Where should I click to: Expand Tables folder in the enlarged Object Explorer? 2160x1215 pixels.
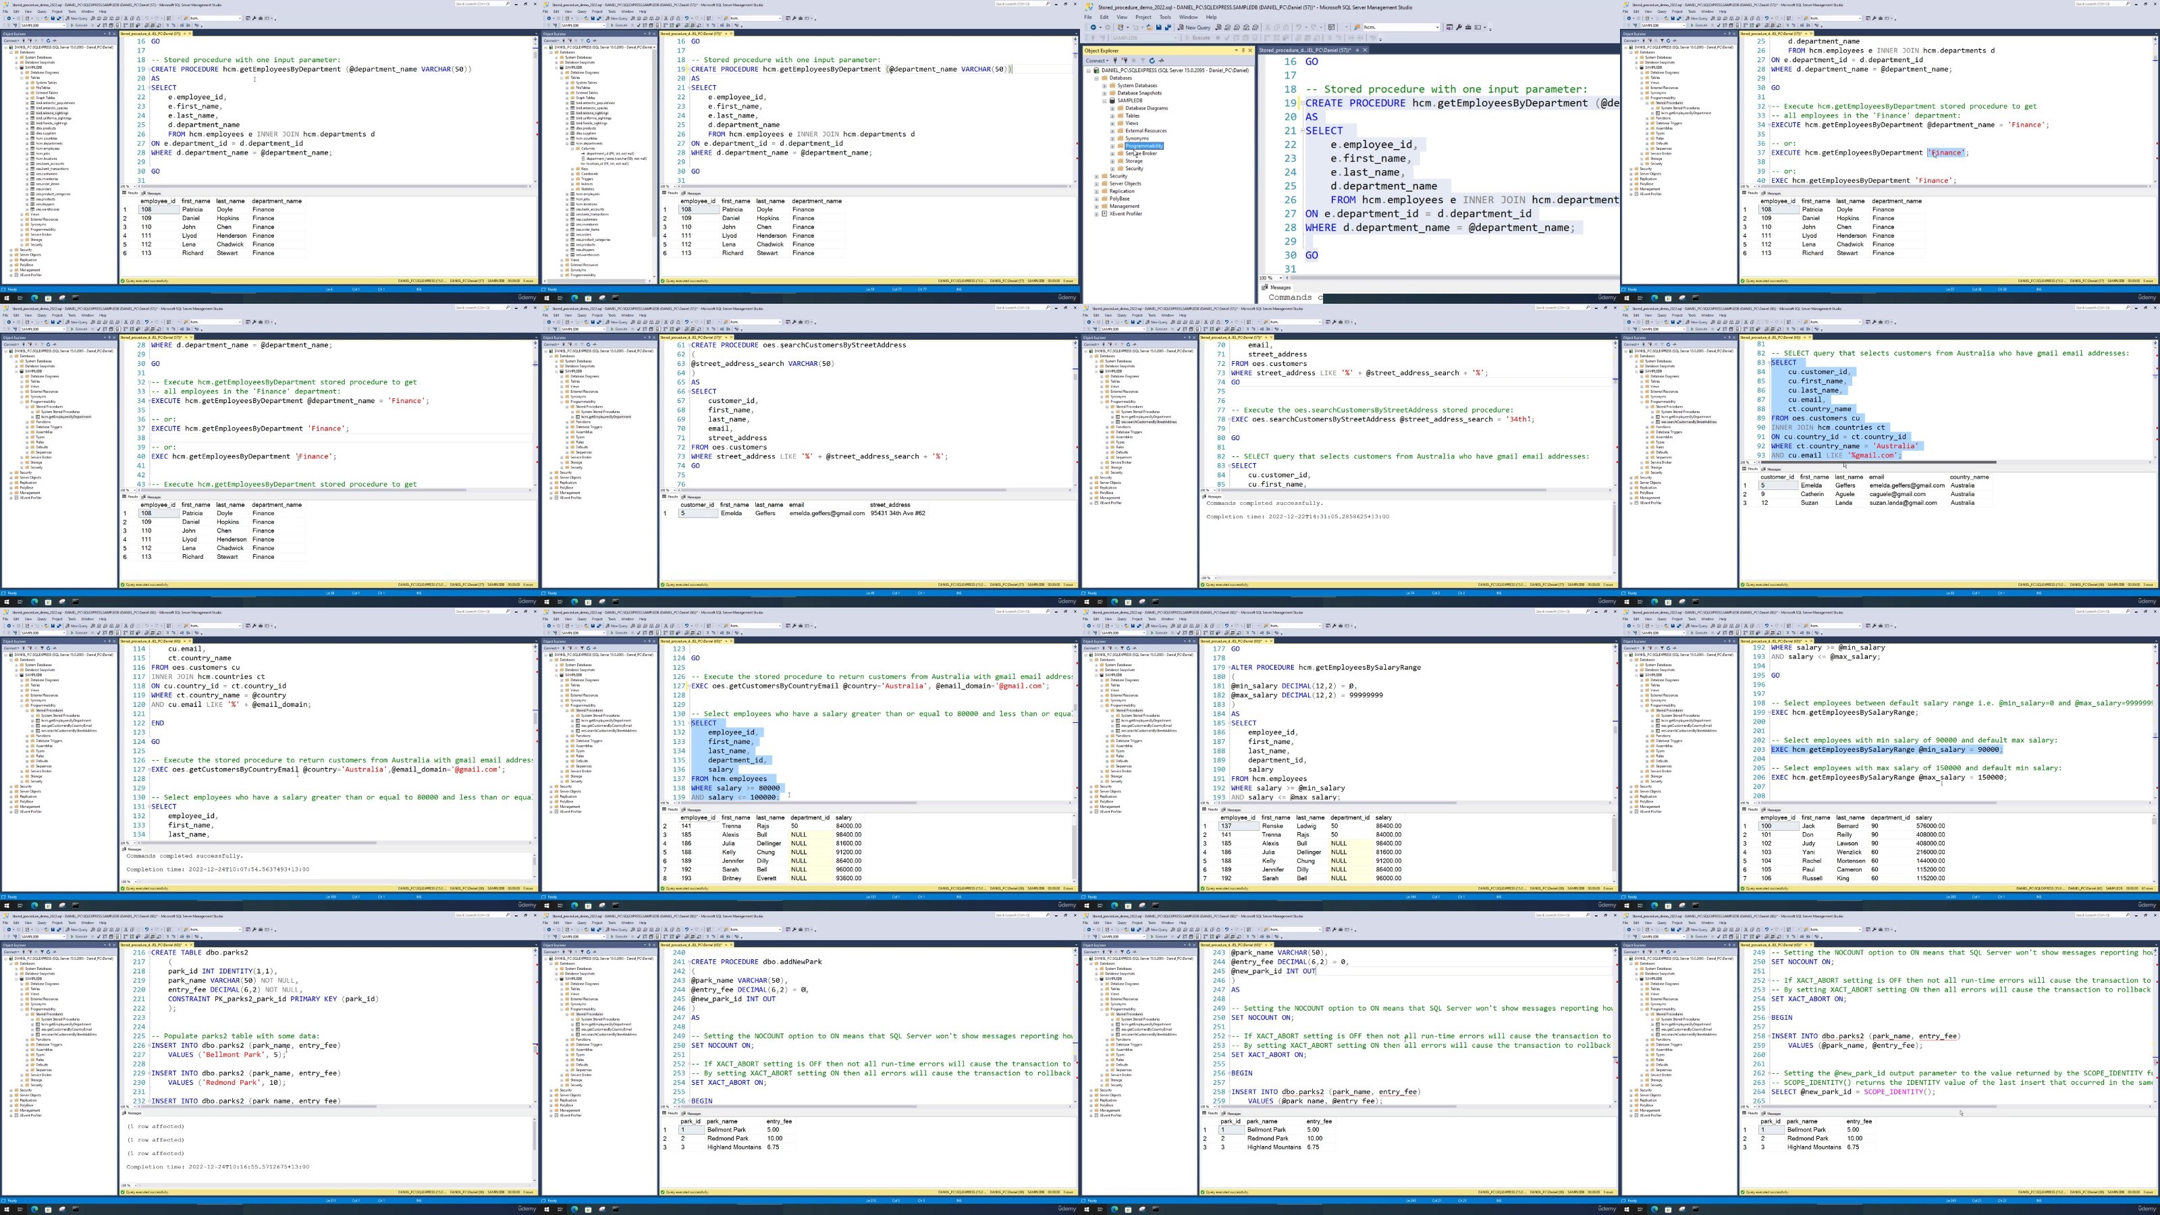point(1112,115)
